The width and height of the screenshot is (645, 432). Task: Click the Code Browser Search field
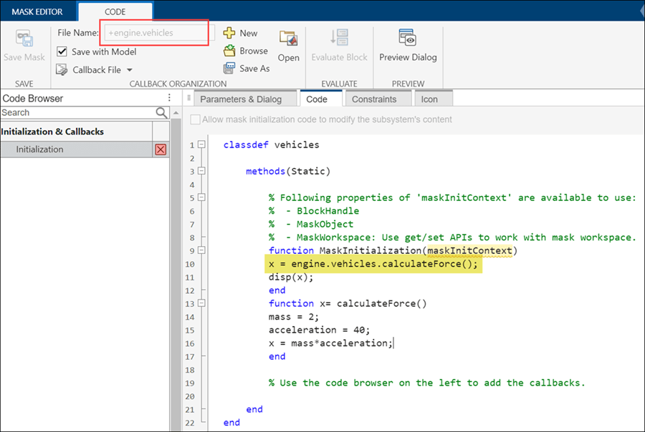(x=78, y=112)
